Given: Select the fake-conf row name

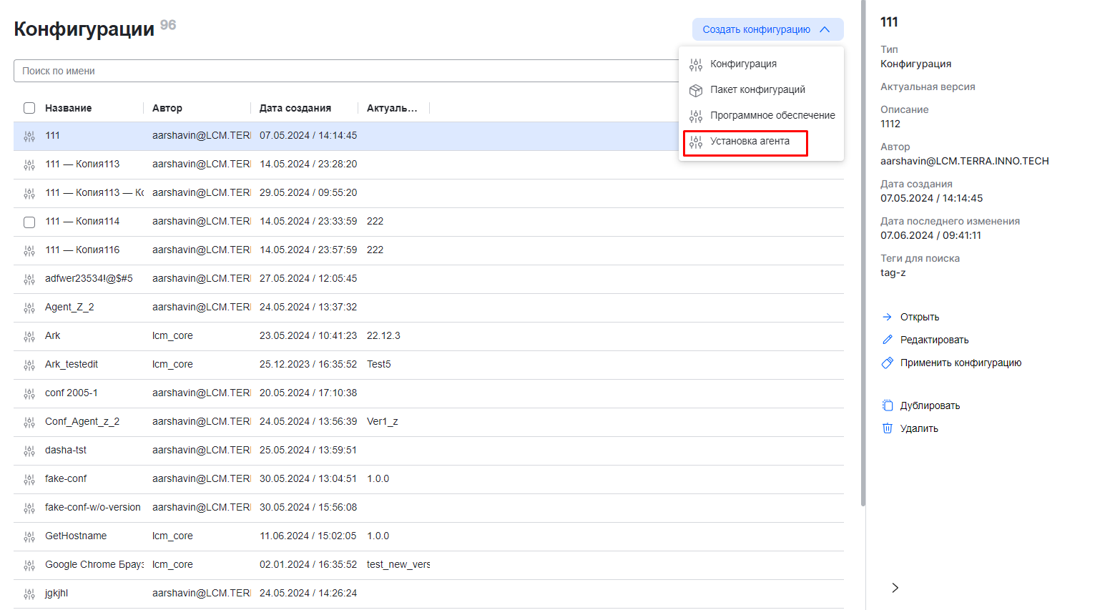Looking at the screenshot, I should point(66,478).
